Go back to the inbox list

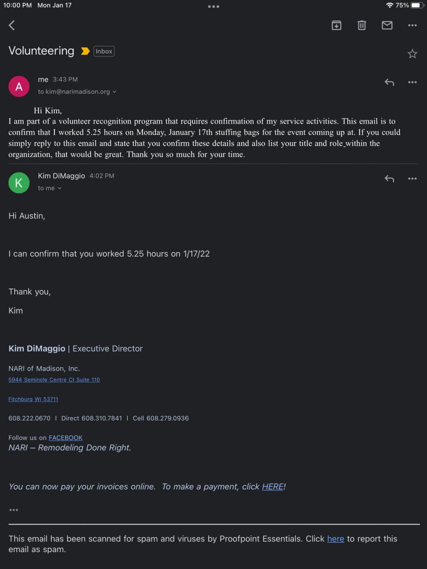tap(12, 25)
